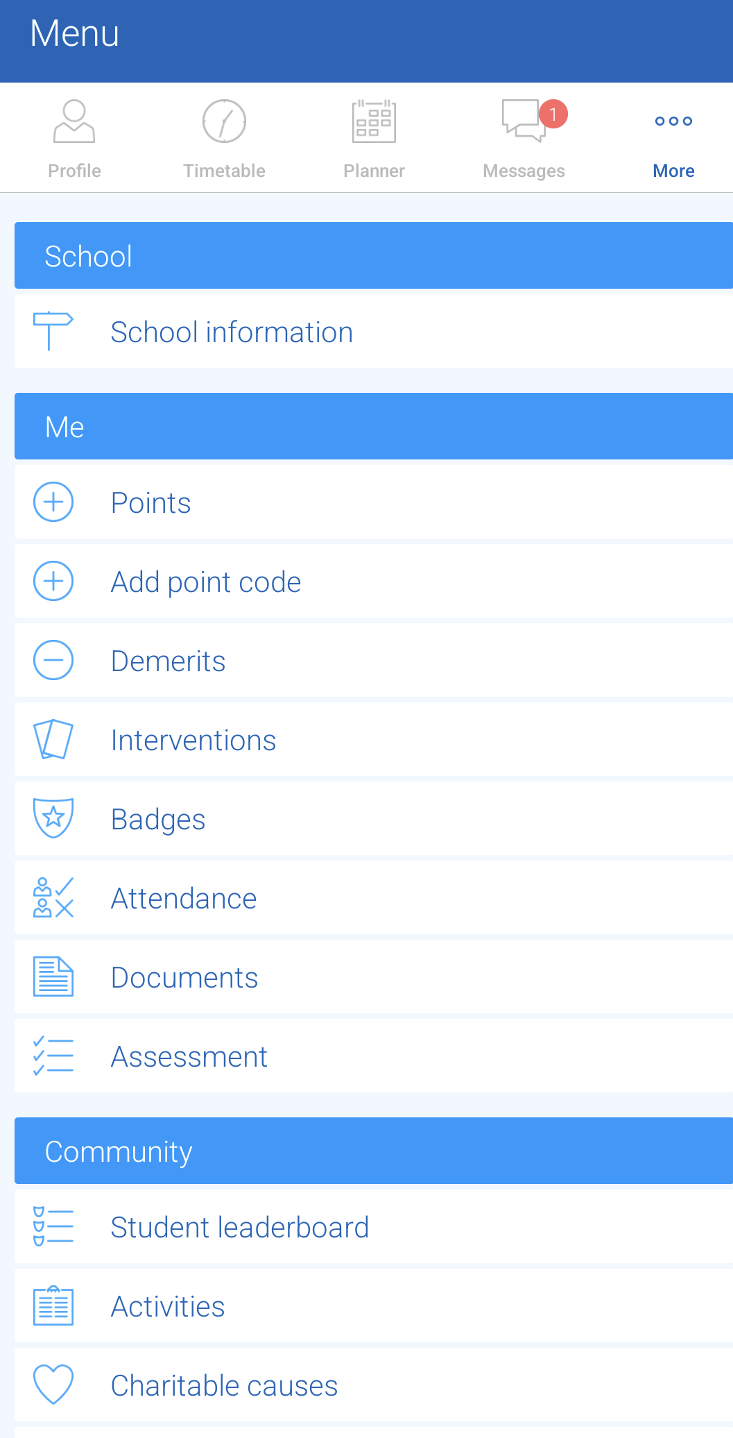The width and height of the screenshot is (733, 1438).
Task: Click the Charitable causes heart icon
Action: coord(53,1385)
